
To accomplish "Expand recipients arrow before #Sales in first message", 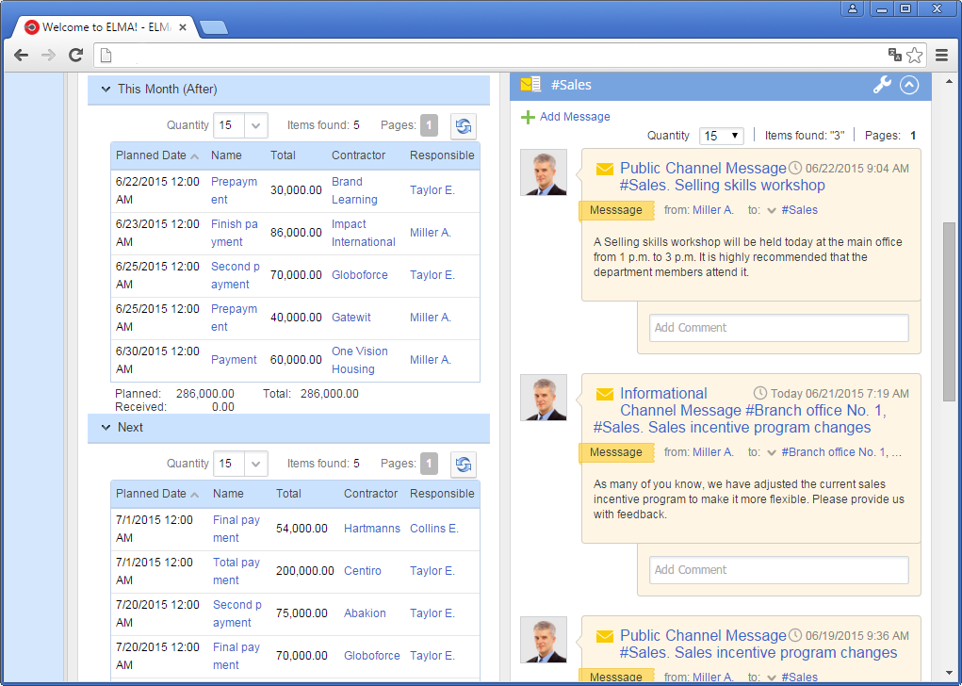I will tap(772, 210).
